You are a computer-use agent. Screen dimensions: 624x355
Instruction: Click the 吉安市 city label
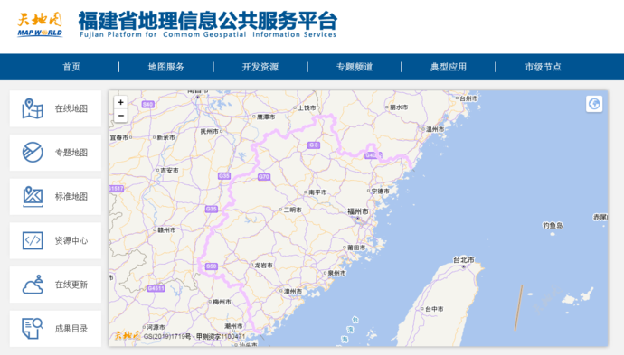pyautogui.click(x=169, y=170)
